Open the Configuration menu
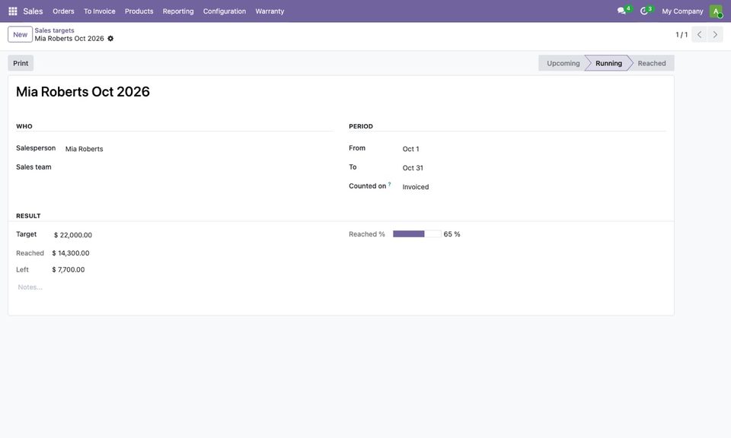Screen dimensions: 731x438 [224, 11]
